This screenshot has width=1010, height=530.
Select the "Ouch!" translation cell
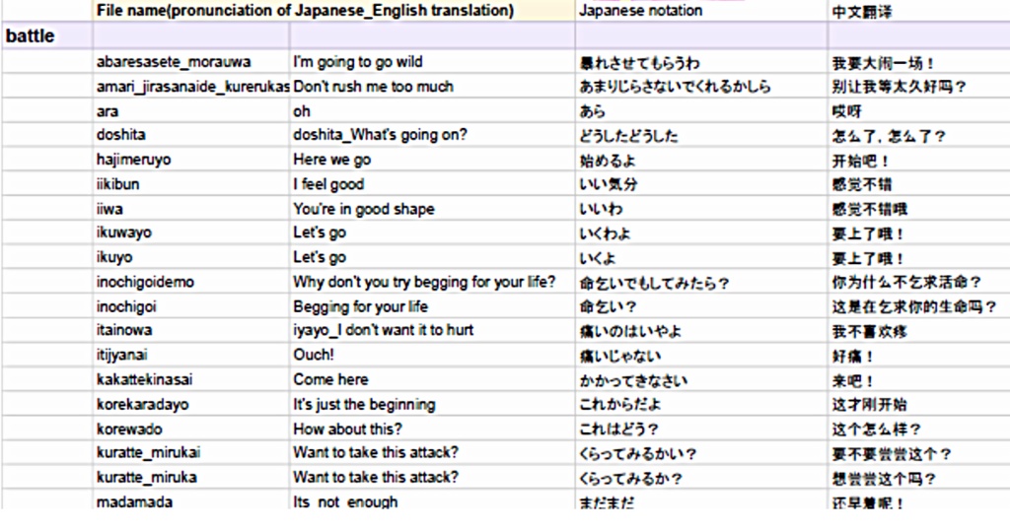[314, 355]
